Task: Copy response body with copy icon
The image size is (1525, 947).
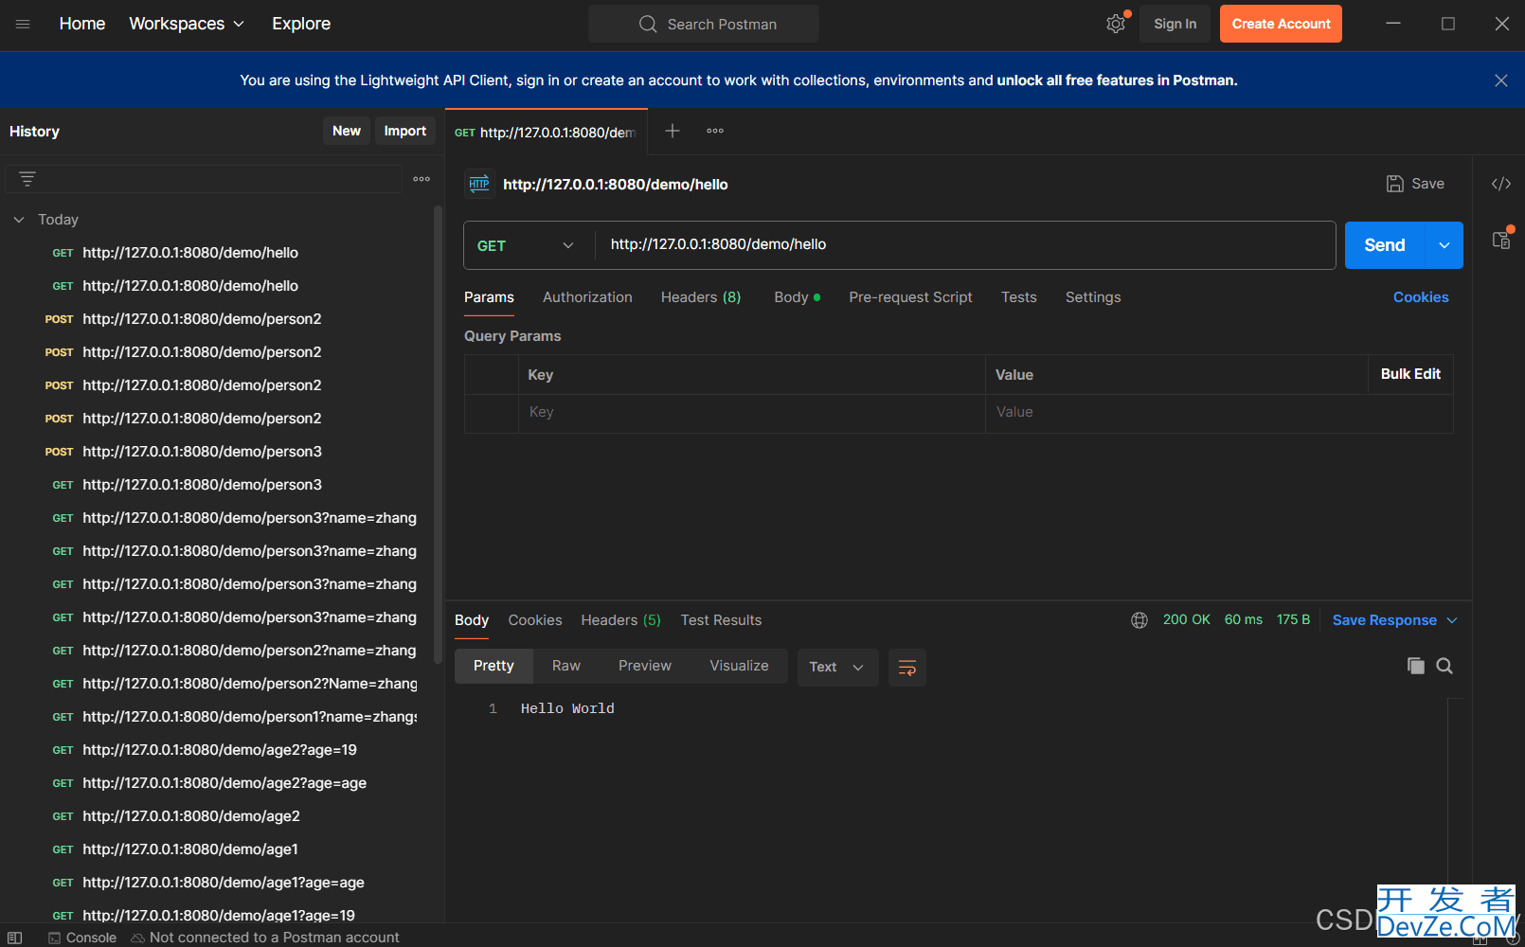Action: 1416,666
